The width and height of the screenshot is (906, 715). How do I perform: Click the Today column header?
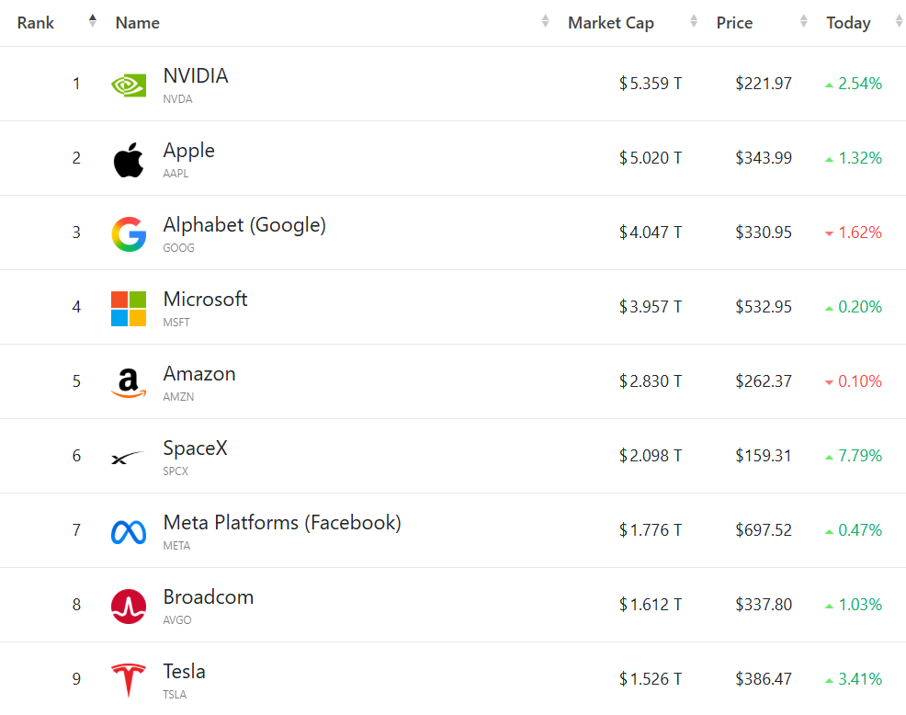pos(848,23)
